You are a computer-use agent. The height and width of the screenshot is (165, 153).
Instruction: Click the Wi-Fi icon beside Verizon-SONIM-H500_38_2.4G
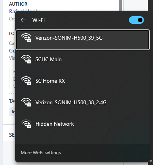point(26,102)
